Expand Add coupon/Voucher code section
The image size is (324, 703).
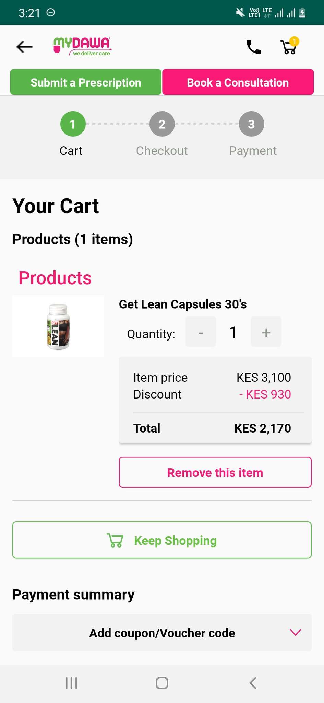(x=162, y=633)
